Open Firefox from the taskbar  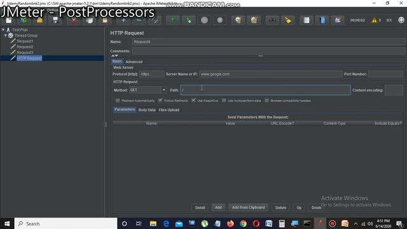[x=230, y=223]
